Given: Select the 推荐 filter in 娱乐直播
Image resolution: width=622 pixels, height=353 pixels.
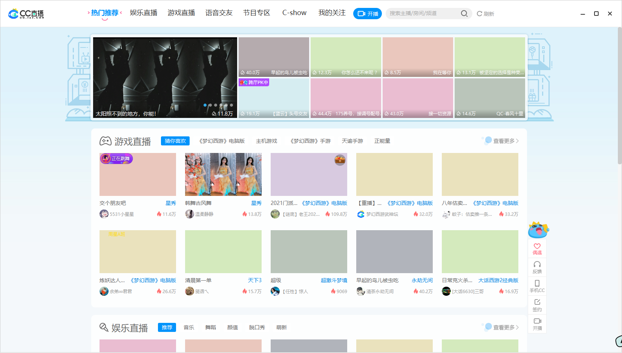Looking at the screenshot, I should [x=167, y=327].
